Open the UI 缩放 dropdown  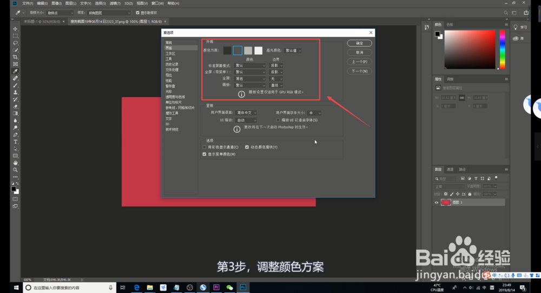246,121
